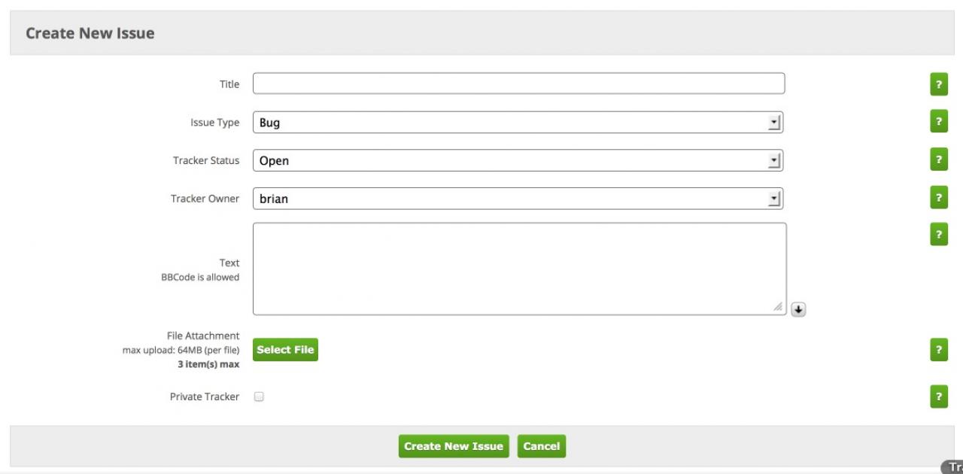
Task: Click the Private Tracker help icon
Action: [938, 397]
